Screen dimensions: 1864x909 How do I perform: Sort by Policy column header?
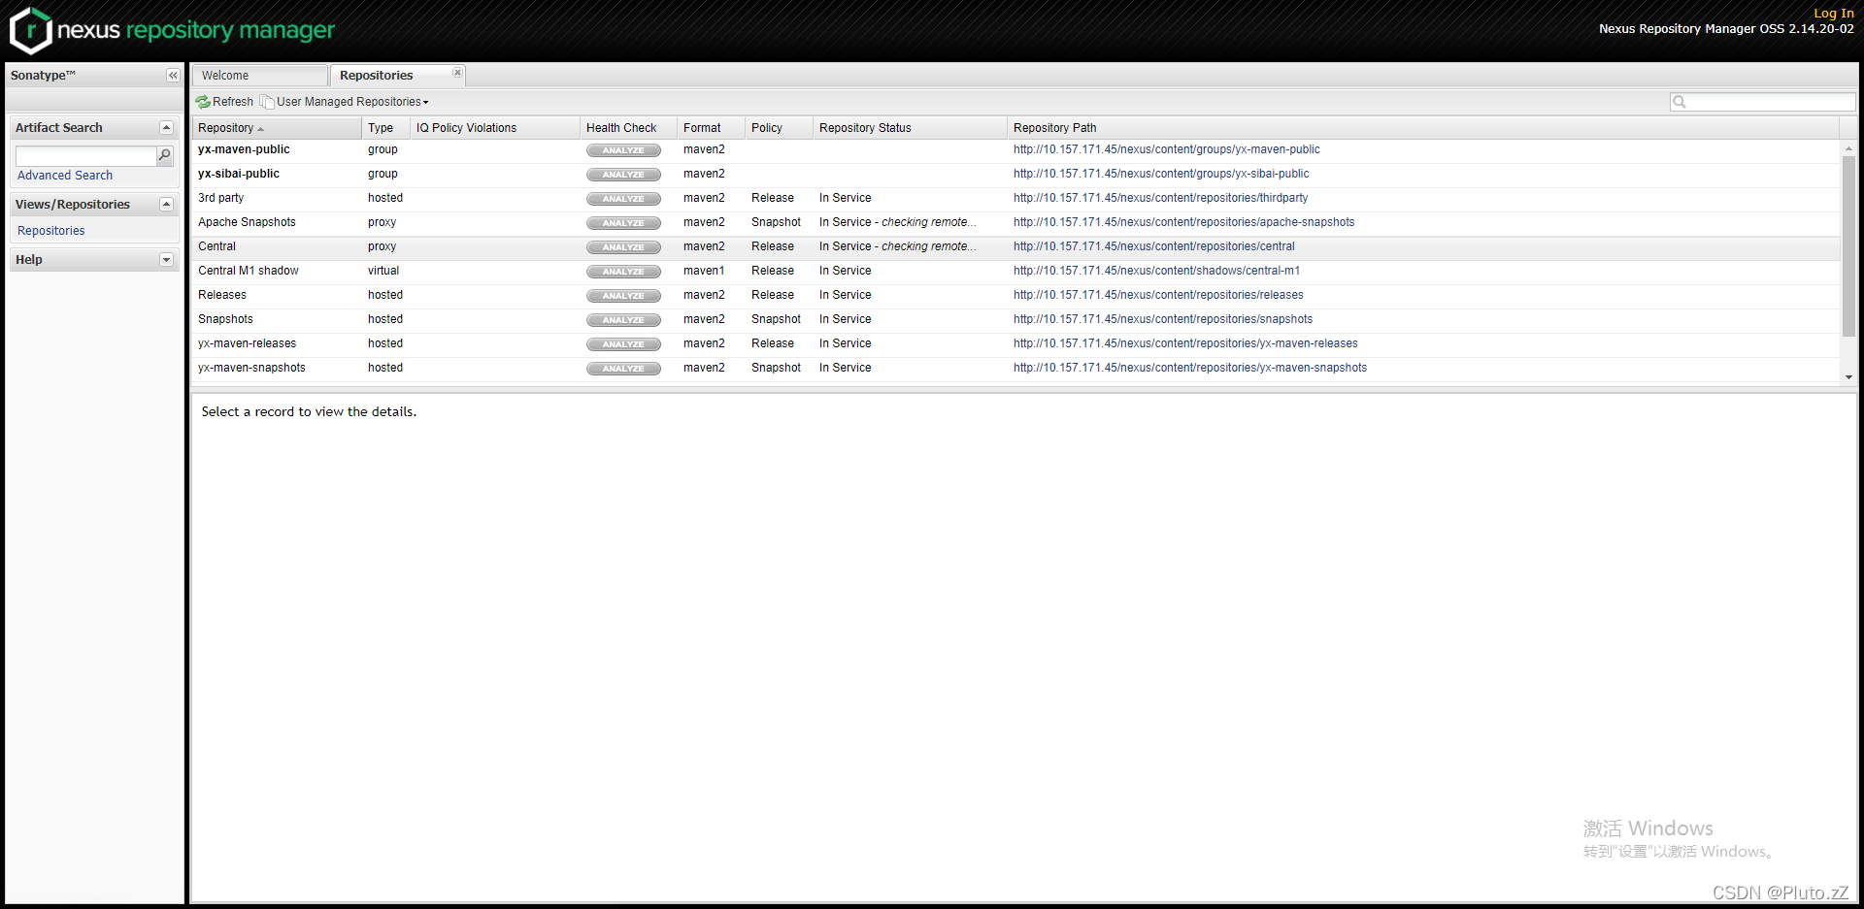pyautogui.click(x=779, y=128)
